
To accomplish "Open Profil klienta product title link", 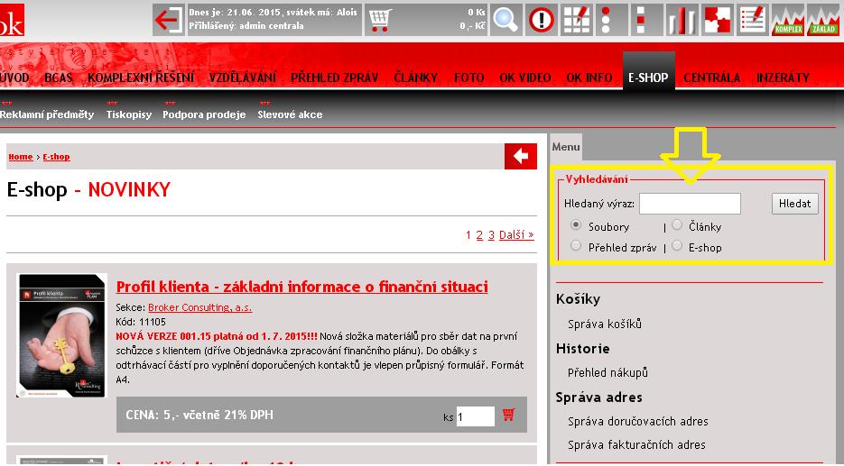I will coord(302,287).
